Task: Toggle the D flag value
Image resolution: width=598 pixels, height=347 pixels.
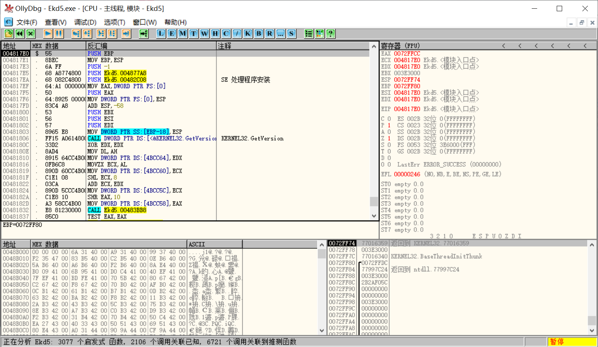Action: [x=389, y=158]
